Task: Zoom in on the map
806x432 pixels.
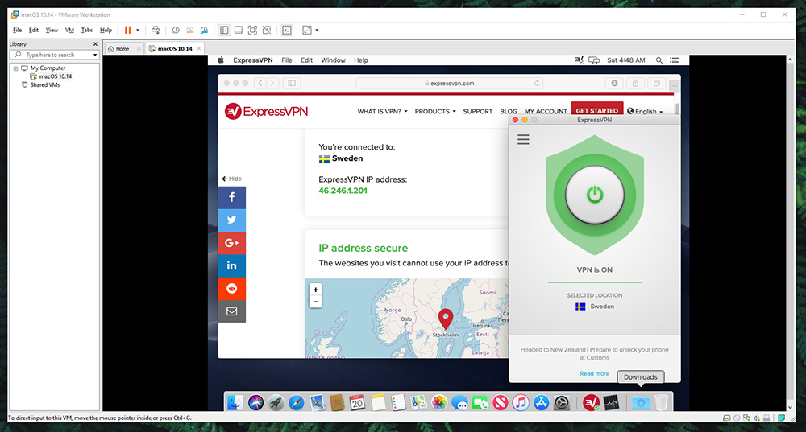Action: click(316, 290)
